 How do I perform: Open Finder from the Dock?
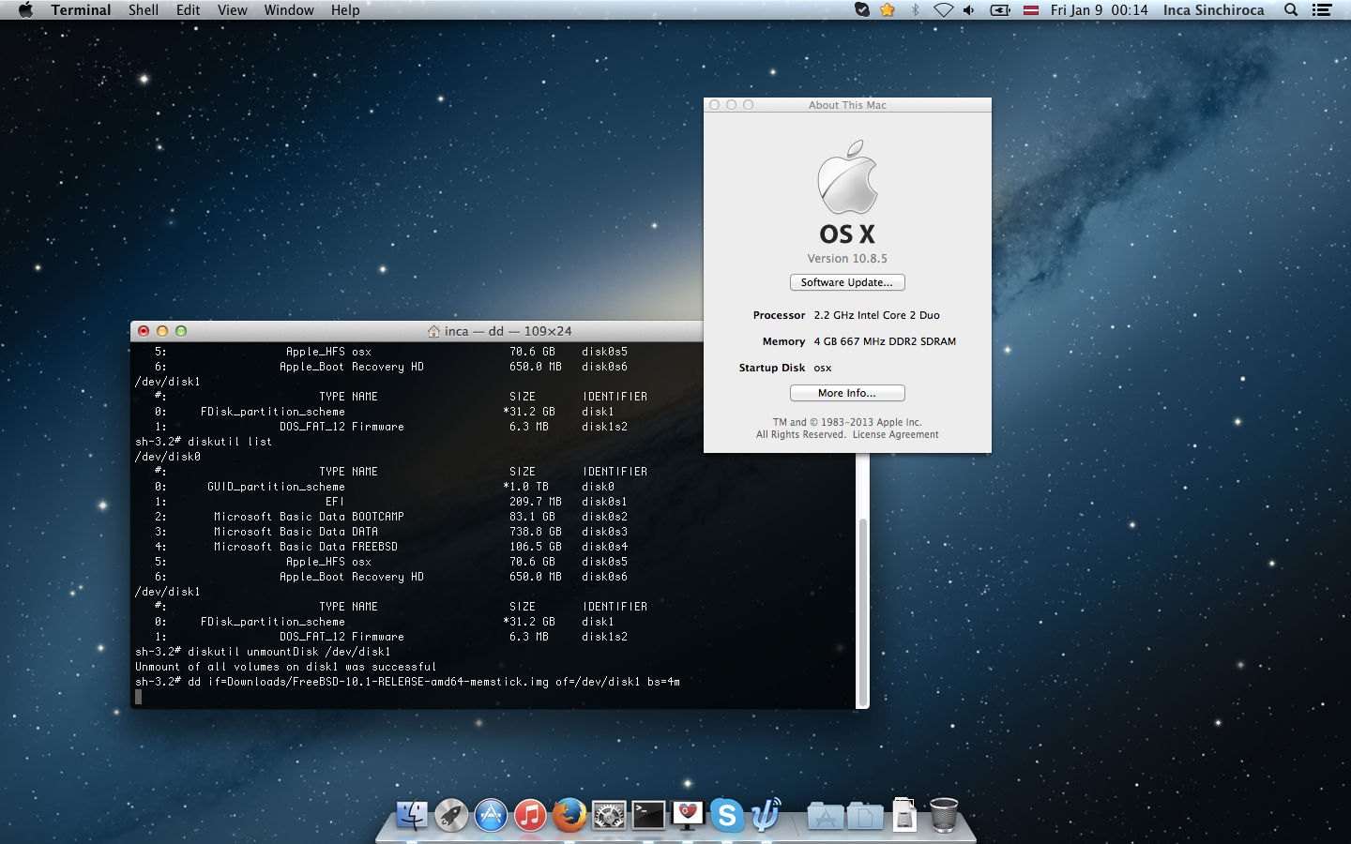[x=412, y=815]
